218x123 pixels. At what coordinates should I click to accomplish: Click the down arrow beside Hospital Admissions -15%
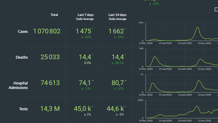click(82, 89)
